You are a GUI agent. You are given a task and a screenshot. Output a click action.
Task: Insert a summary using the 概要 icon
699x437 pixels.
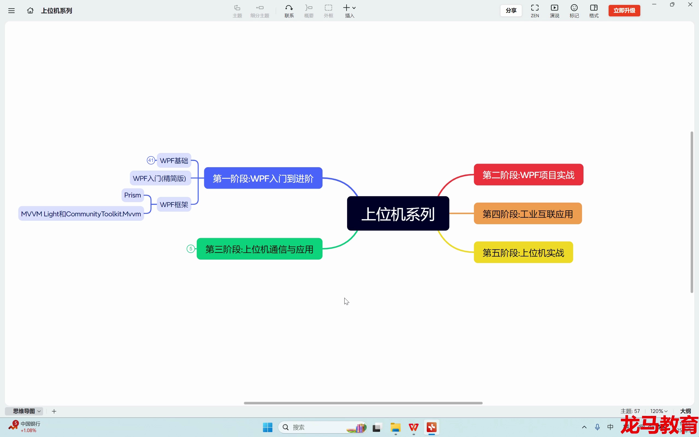309,10
